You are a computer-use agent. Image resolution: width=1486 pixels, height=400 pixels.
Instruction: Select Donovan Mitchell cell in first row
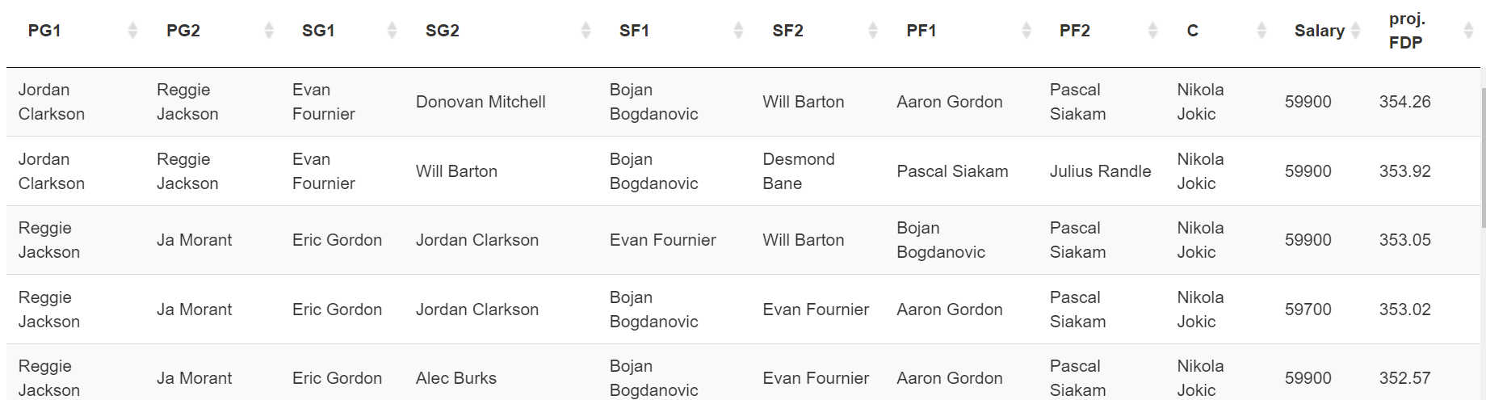(481, 102)
